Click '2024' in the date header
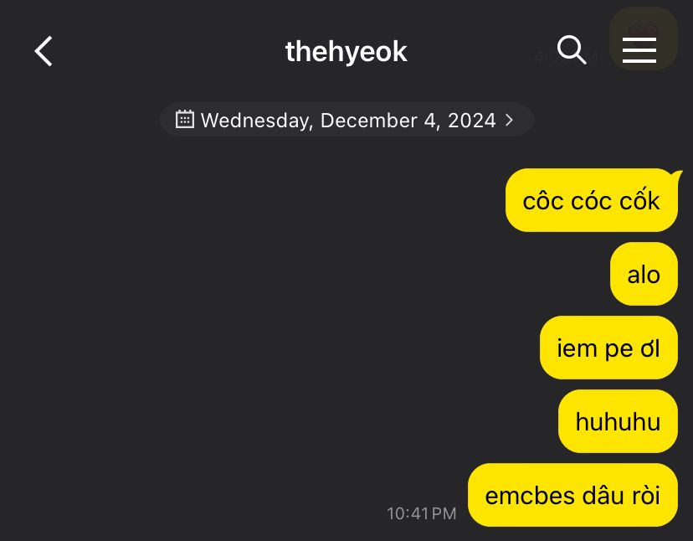This screenshot has width=693, height=541. 472,121
